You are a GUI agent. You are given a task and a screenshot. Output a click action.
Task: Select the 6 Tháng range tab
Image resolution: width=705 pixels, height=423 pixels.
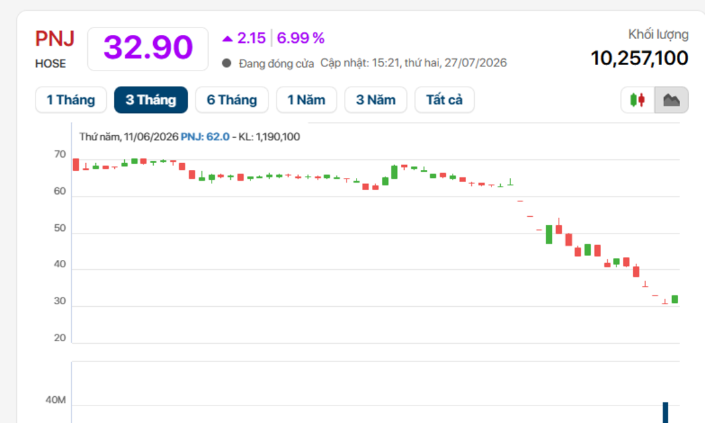[232, 100]
